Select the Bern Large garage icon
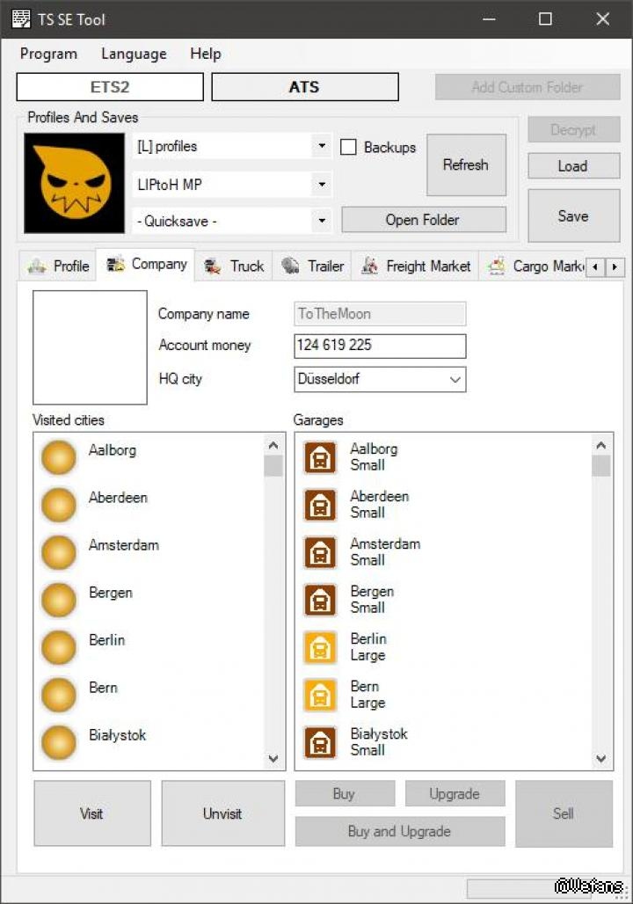Viewport: 633px width, 904px height. (x=321, y=695)
